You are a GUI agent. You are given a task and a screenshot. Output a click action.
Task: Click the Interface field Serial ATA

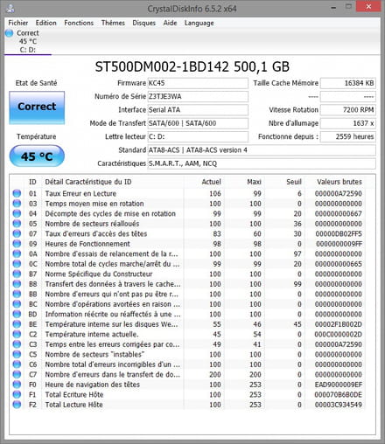[x=198, y=110]
